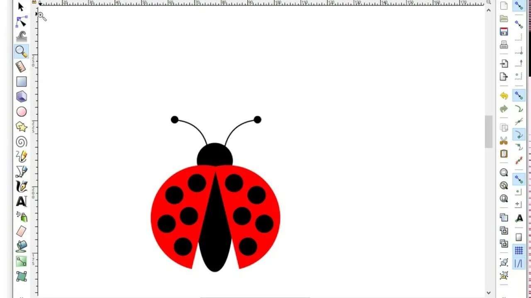Select the Spiral tool
This screenshot has height=298, width=531.
coord(21,142)
